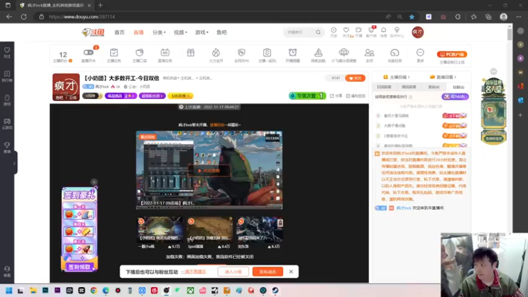Open the first recommended stream thumbnail
The height and width of the screenshot is (297, 528).
pos(160,230)
